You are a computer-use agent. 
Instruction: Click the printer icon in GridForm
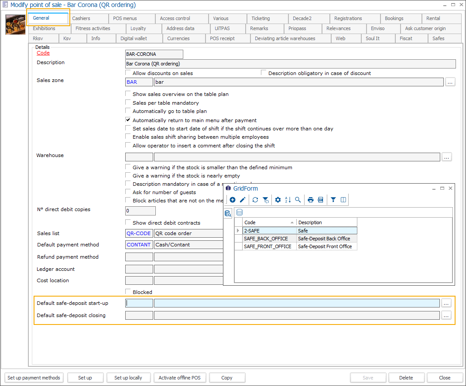311,200
